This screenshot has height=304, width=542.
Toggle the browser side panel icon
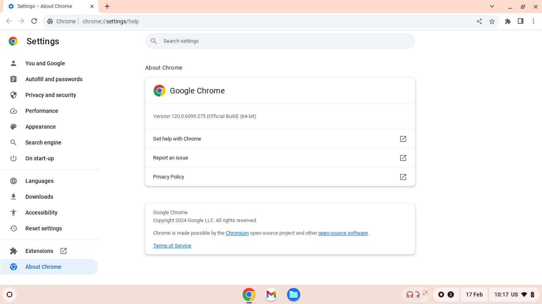[x=521, y=21]
